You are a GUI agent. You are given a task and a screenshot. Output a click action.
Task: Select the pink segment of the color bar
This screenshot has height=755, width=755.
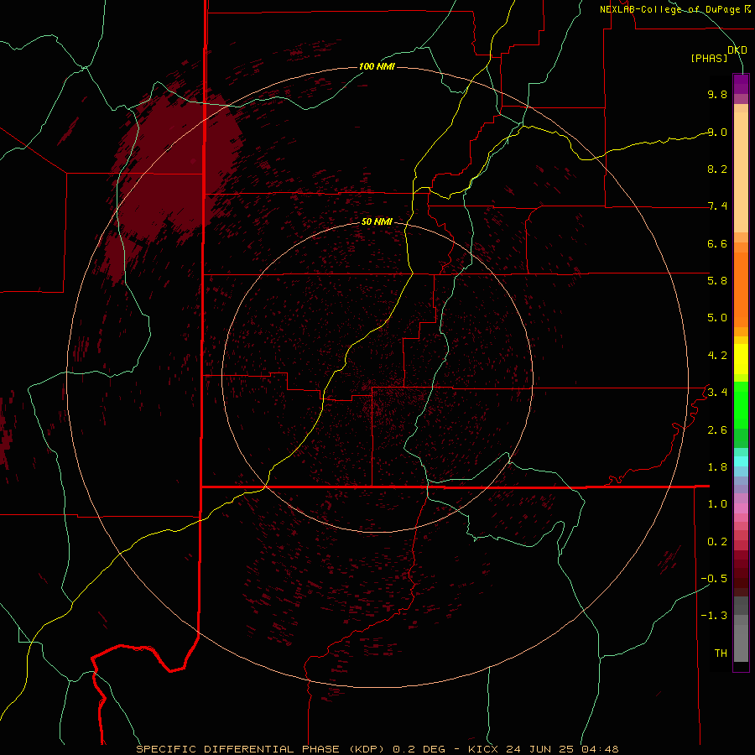741,508
